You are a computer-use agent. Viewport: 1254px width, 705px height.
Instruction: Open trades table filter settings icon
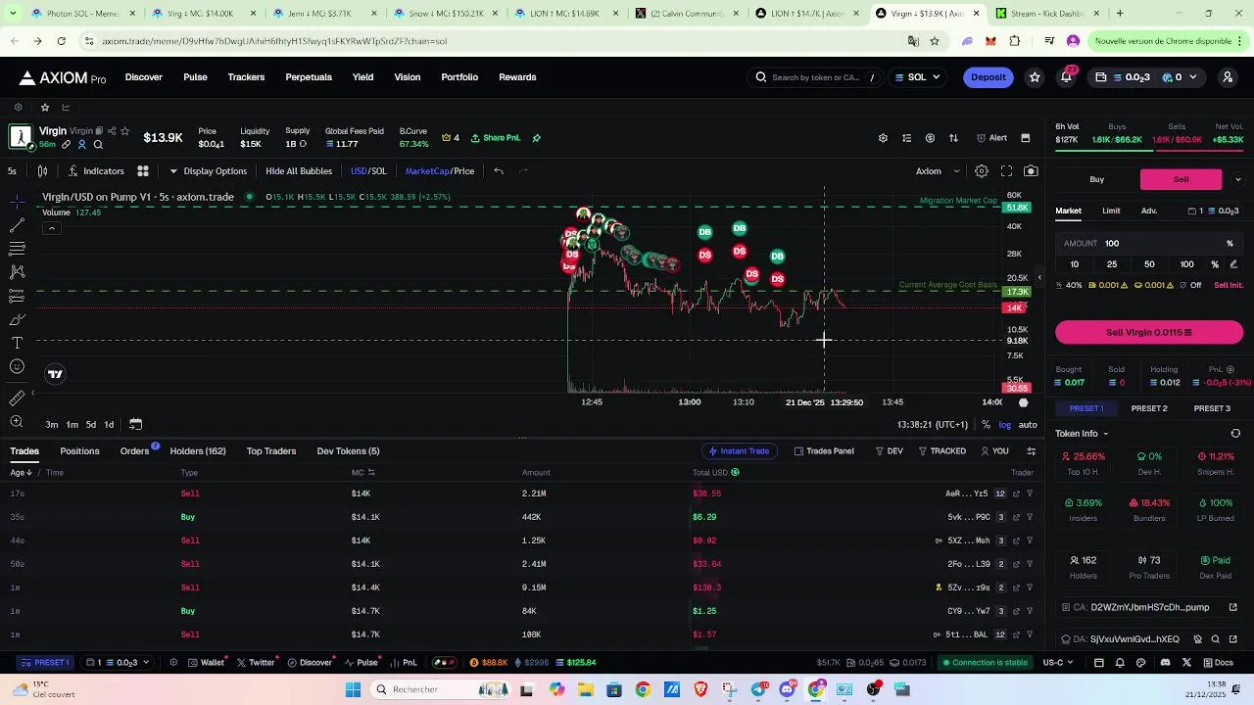pyautogui.click(x=1031, y=451)
